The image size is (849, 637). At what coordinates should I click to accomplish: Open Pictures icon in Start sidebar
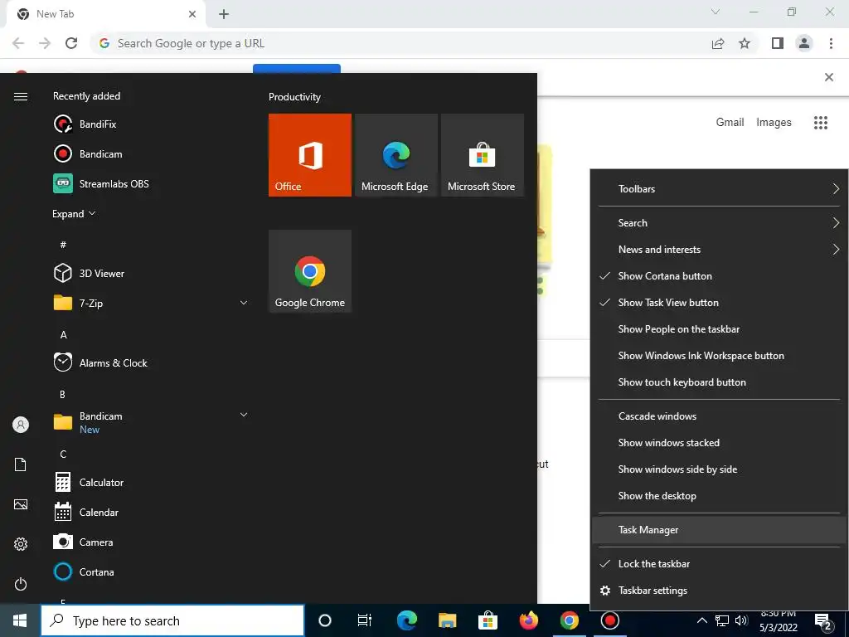(21, 504)
